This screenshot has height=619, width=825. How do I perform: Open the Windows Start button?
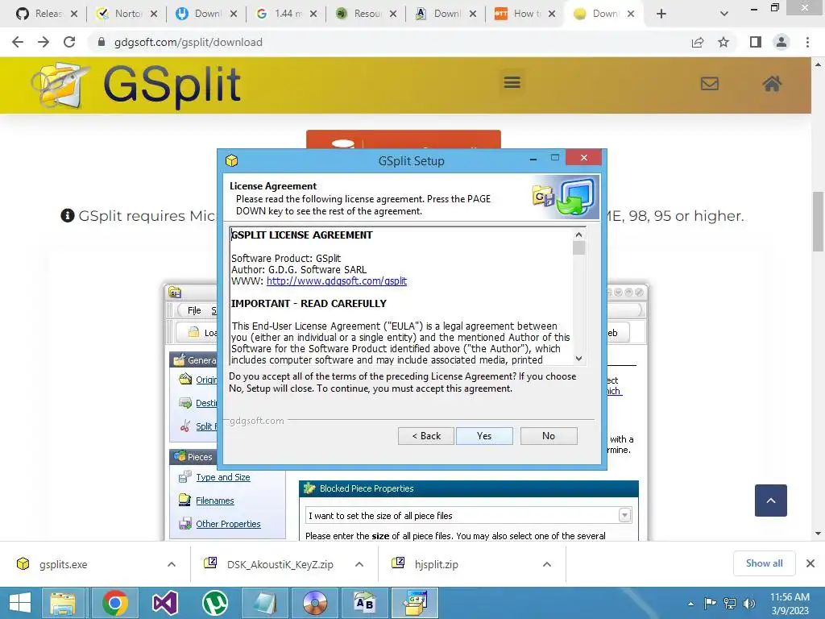pos(20,603)
